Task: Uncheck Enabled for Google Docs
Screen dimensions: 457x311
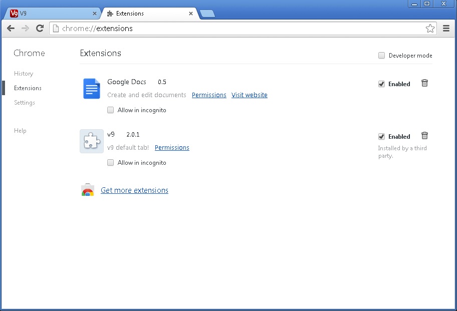Action: [x=381, y=84]
